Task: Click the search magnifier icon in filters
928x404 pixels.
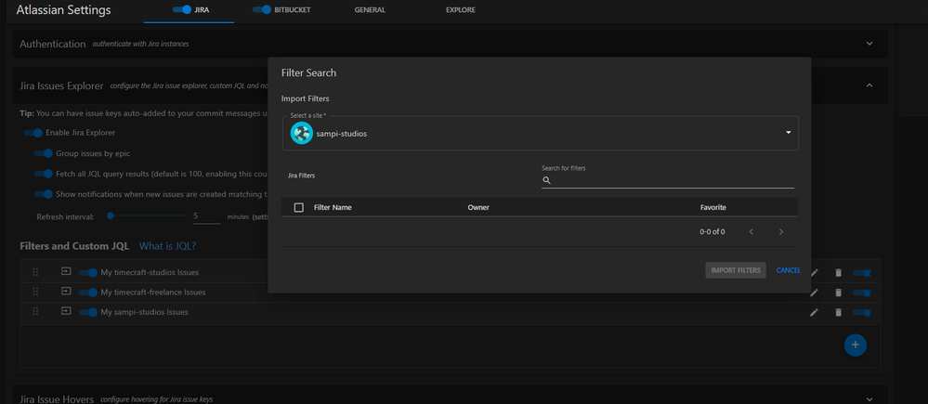Action: click(x=547, y=180)
